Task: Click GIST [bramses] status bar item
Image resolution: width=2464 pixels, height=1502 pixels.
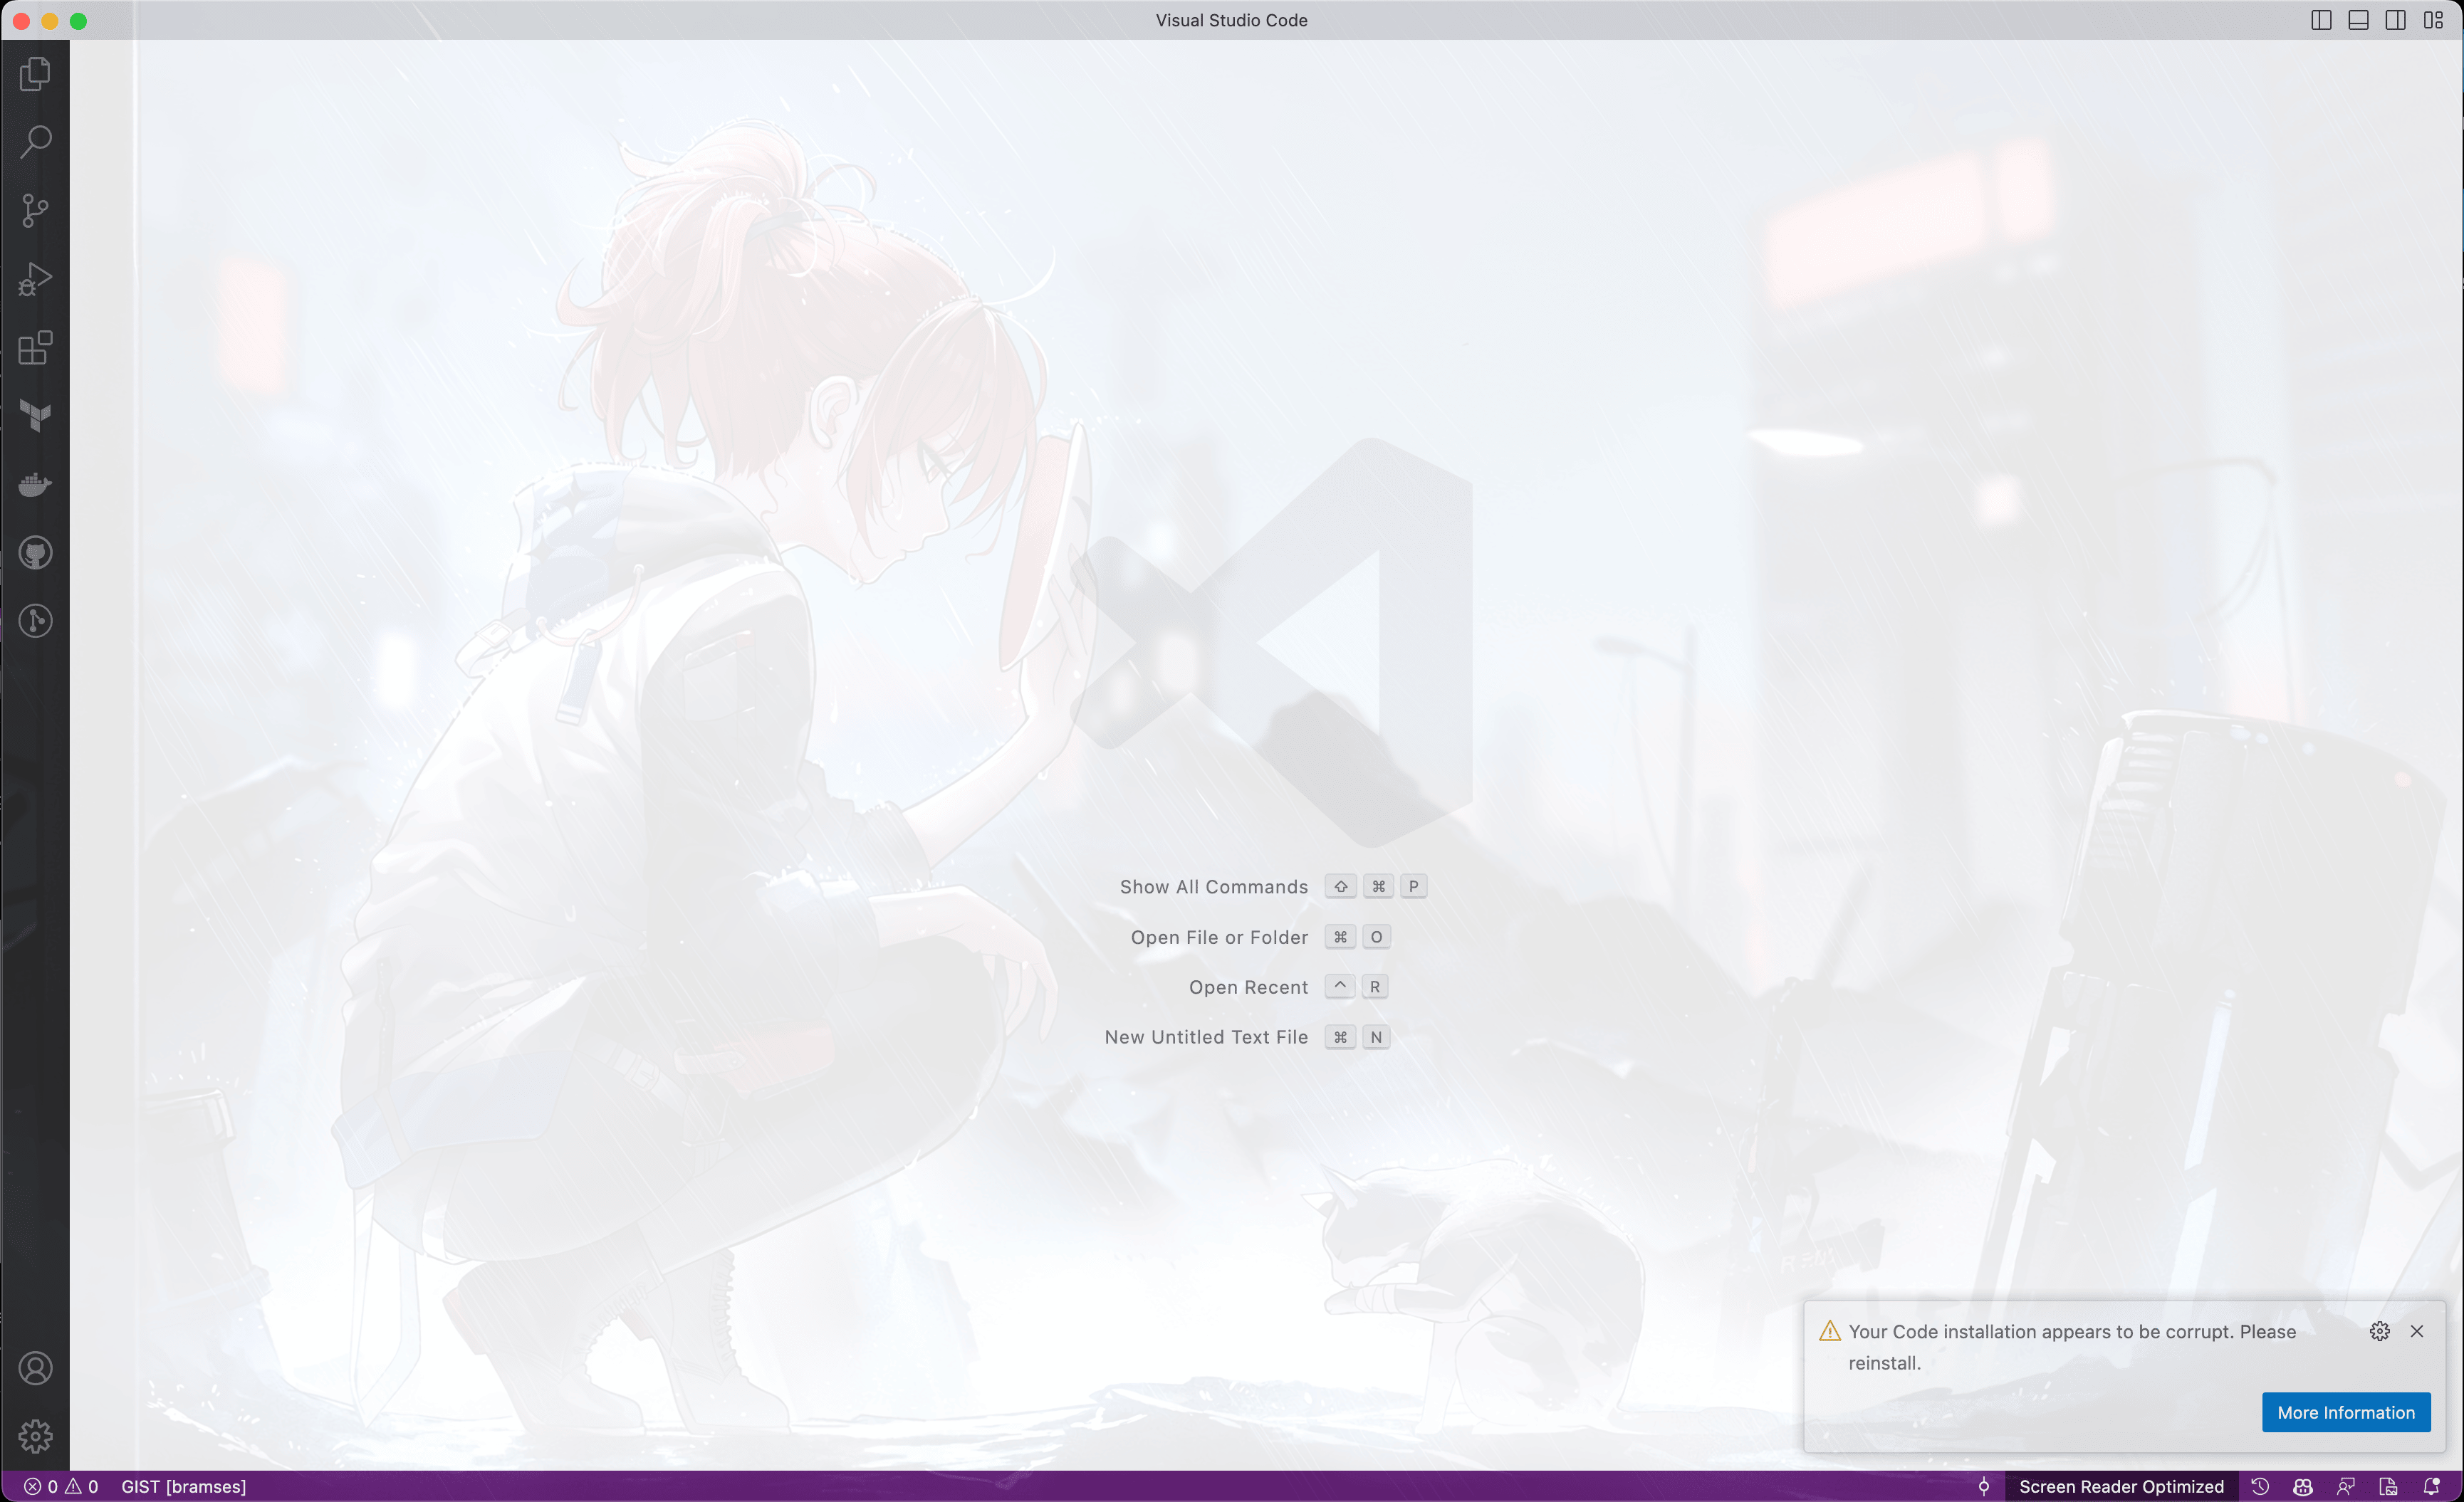Action: pyautogui.click(x=183, y=1486)
